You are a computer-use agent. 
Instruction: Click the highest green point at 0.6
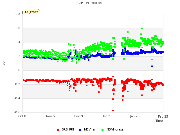pos(142,28)
